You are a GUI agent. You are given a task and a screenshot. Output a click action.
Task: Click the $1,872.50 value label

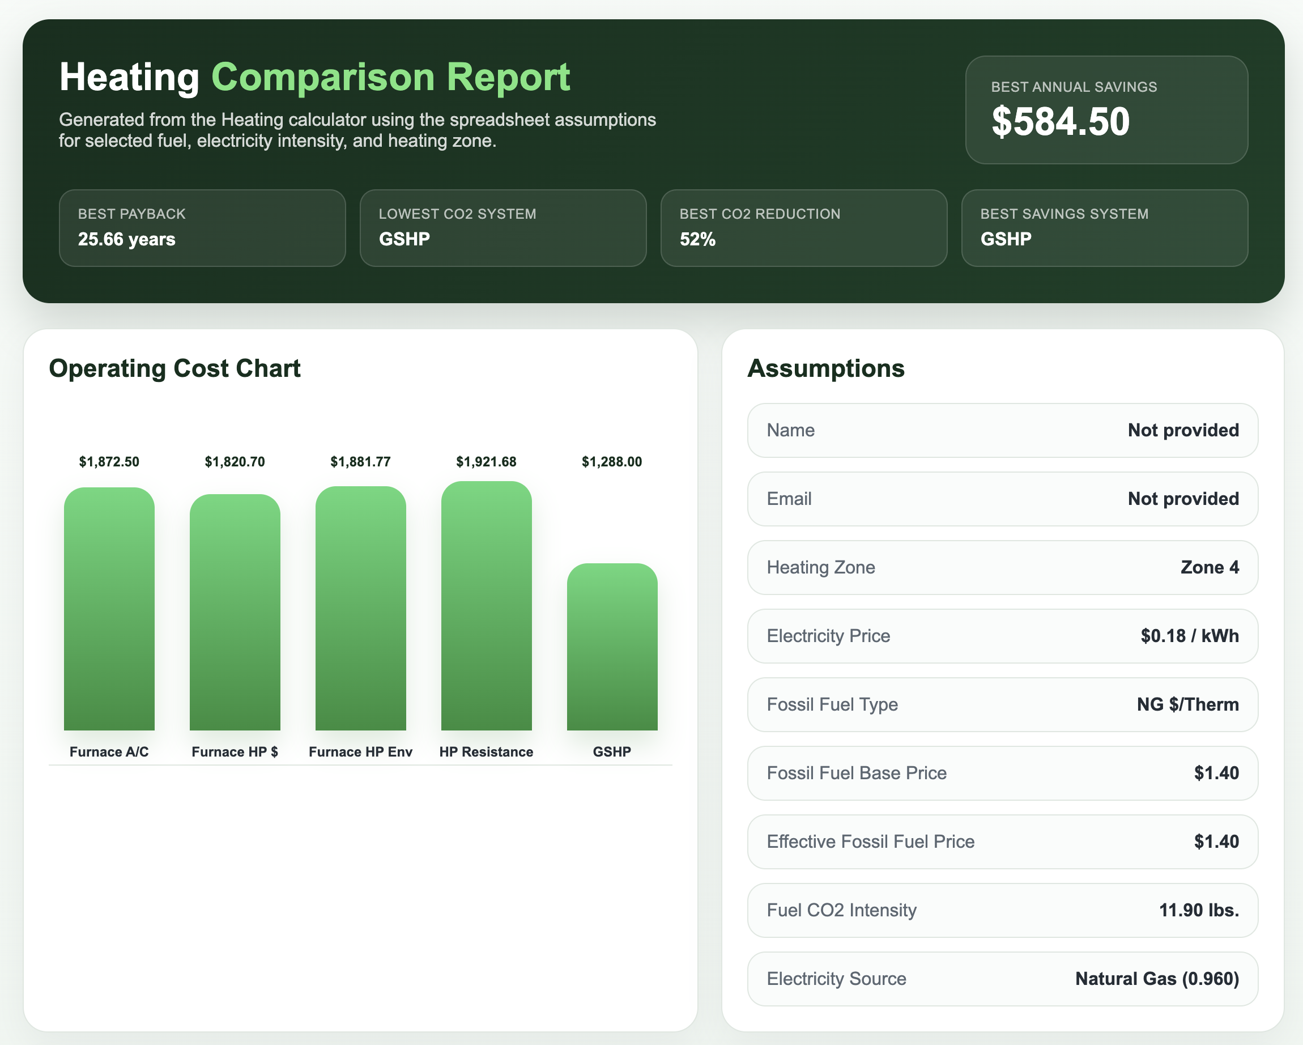click(x=109, y=462)
